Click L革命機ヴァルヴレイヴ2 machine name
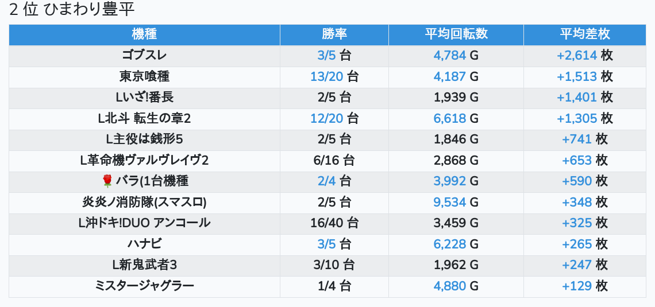Viewport: 655px width, 307px height. [144, 160]
